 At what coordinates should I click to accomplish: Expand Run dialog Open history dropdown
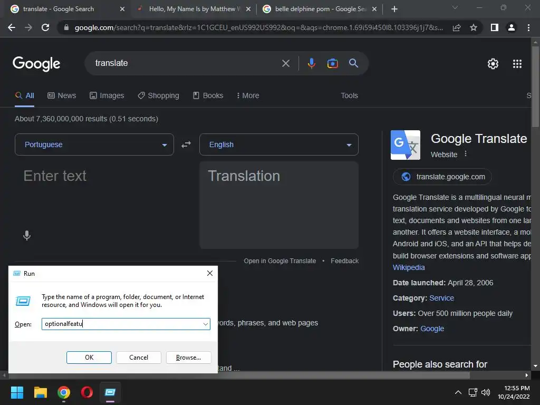tap(205, 324)
